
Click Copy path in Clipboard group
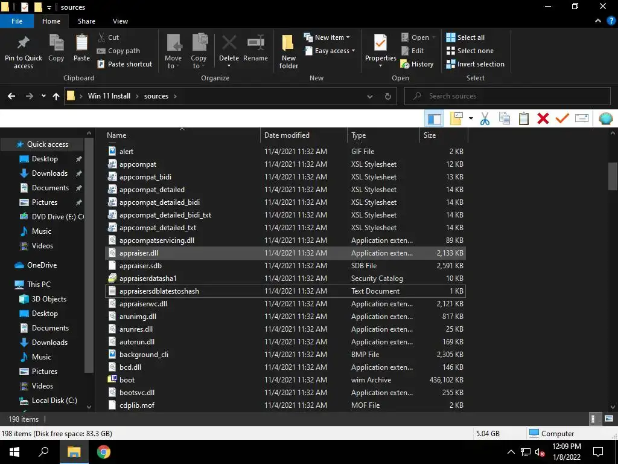coord(118,51)
